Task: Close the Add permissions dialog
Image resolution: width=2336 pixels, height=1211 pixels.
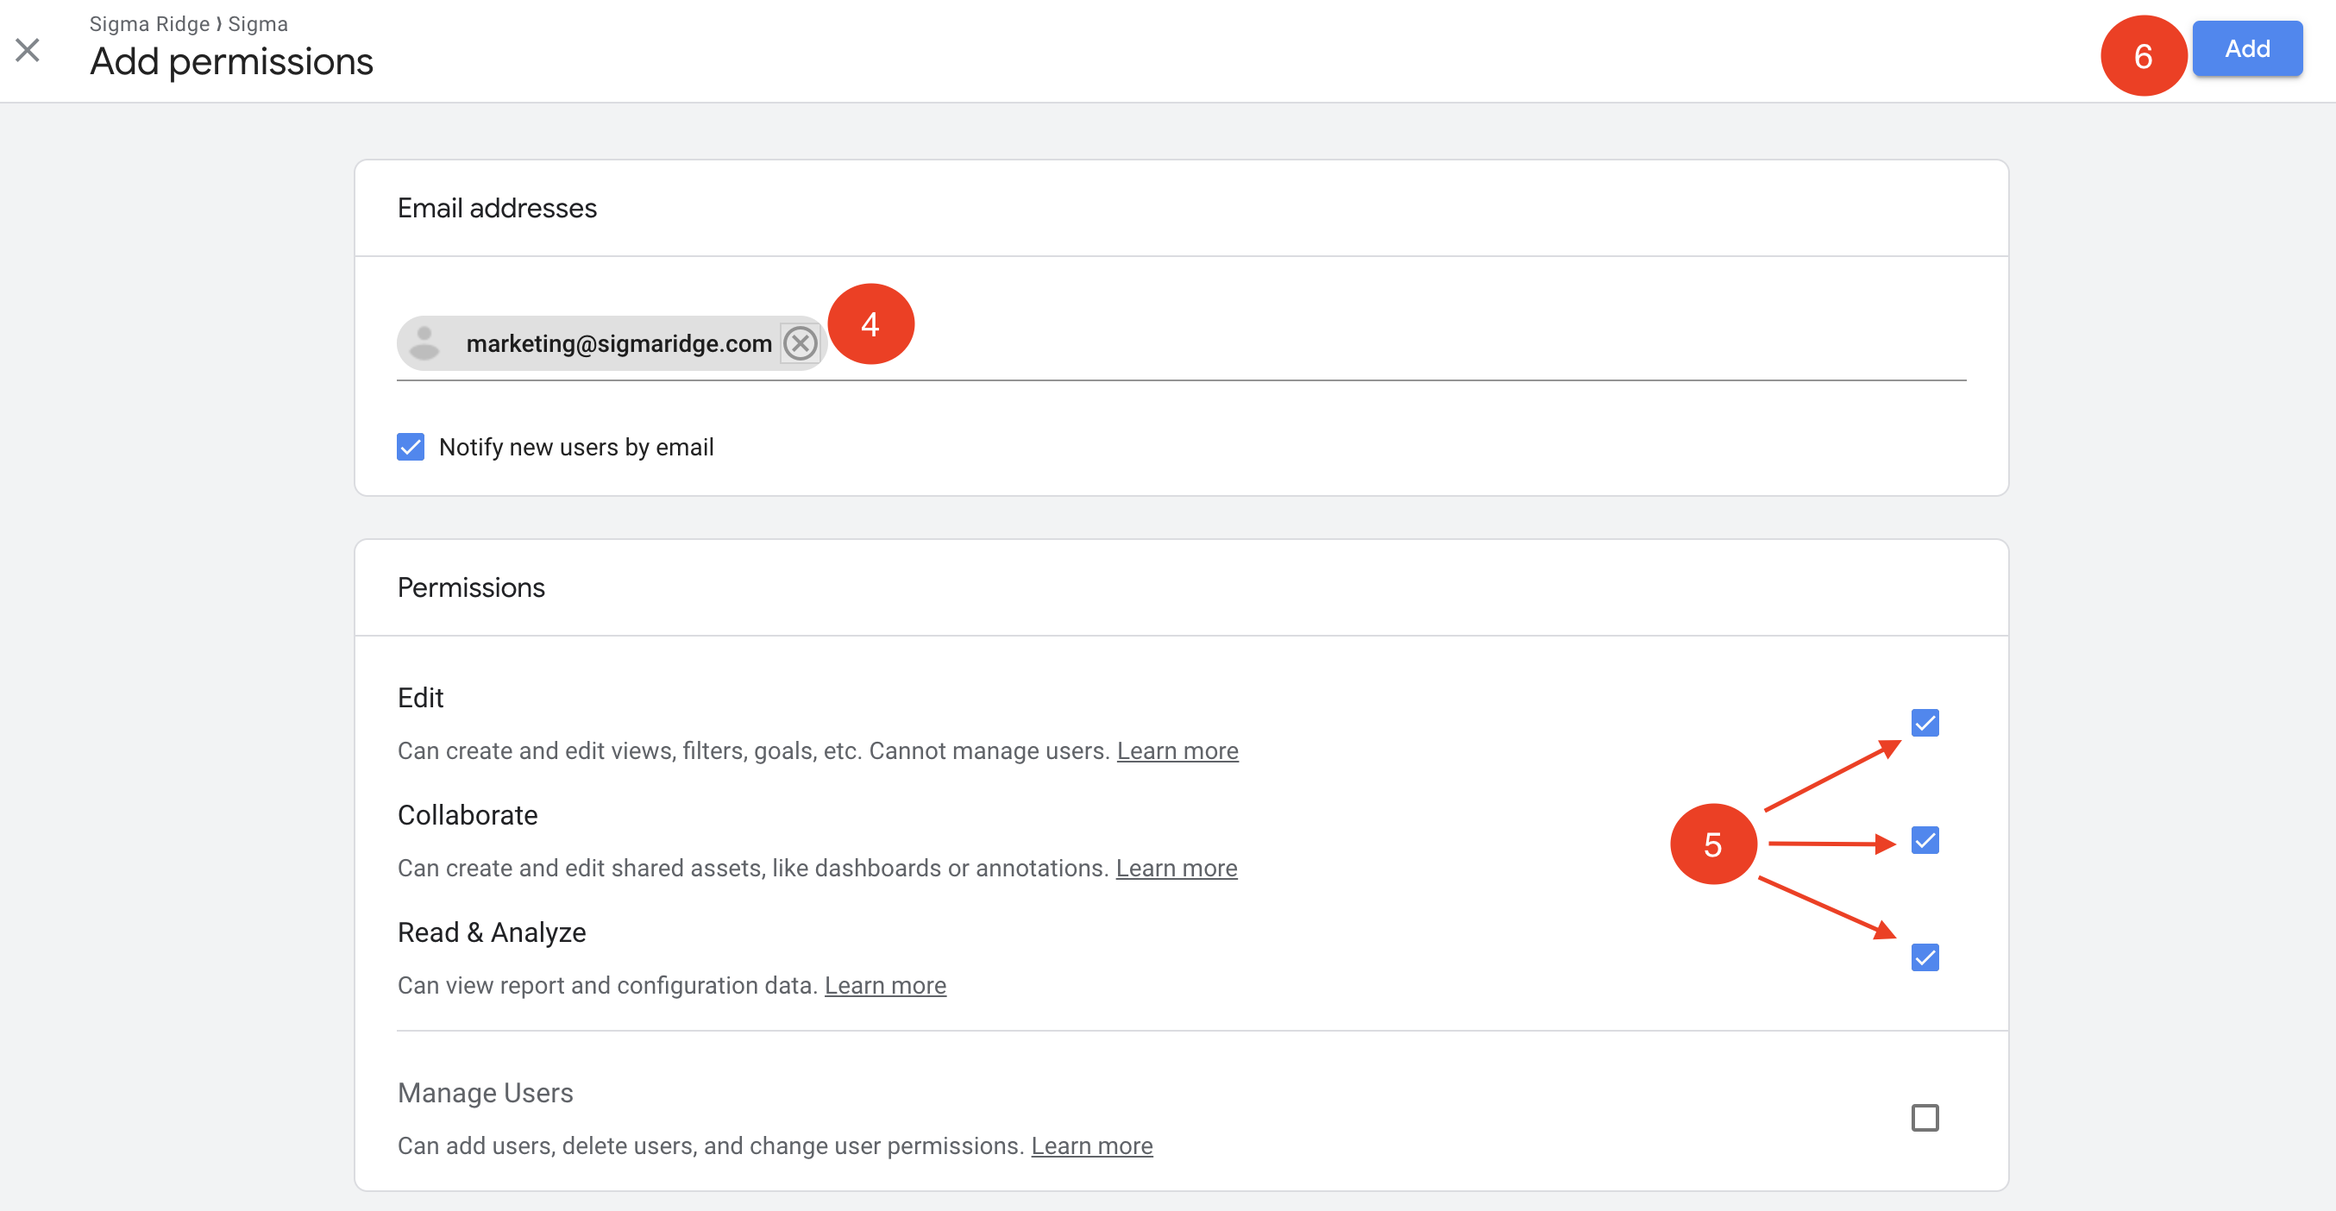Action: [28, 50]
